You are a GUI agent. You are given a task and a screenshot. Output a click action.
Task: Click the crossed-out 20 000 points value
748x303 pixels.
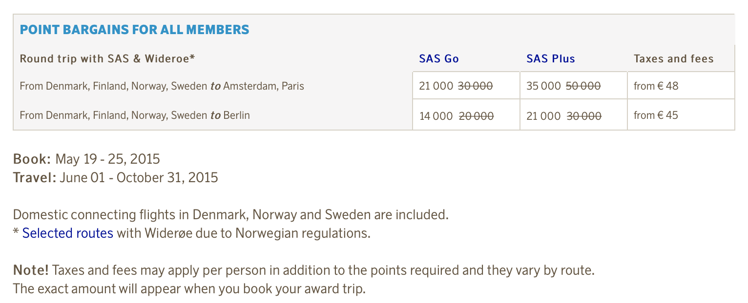[476, 116]
